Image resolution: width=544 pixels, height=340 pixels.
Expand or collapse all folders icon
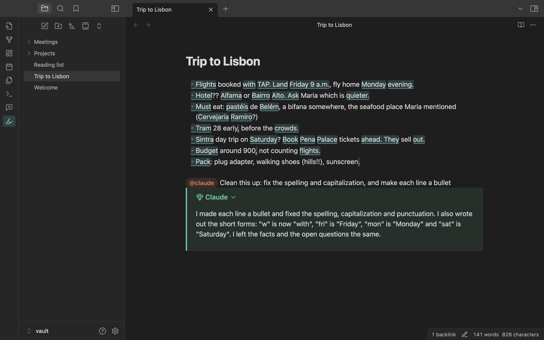click(99, 26)
